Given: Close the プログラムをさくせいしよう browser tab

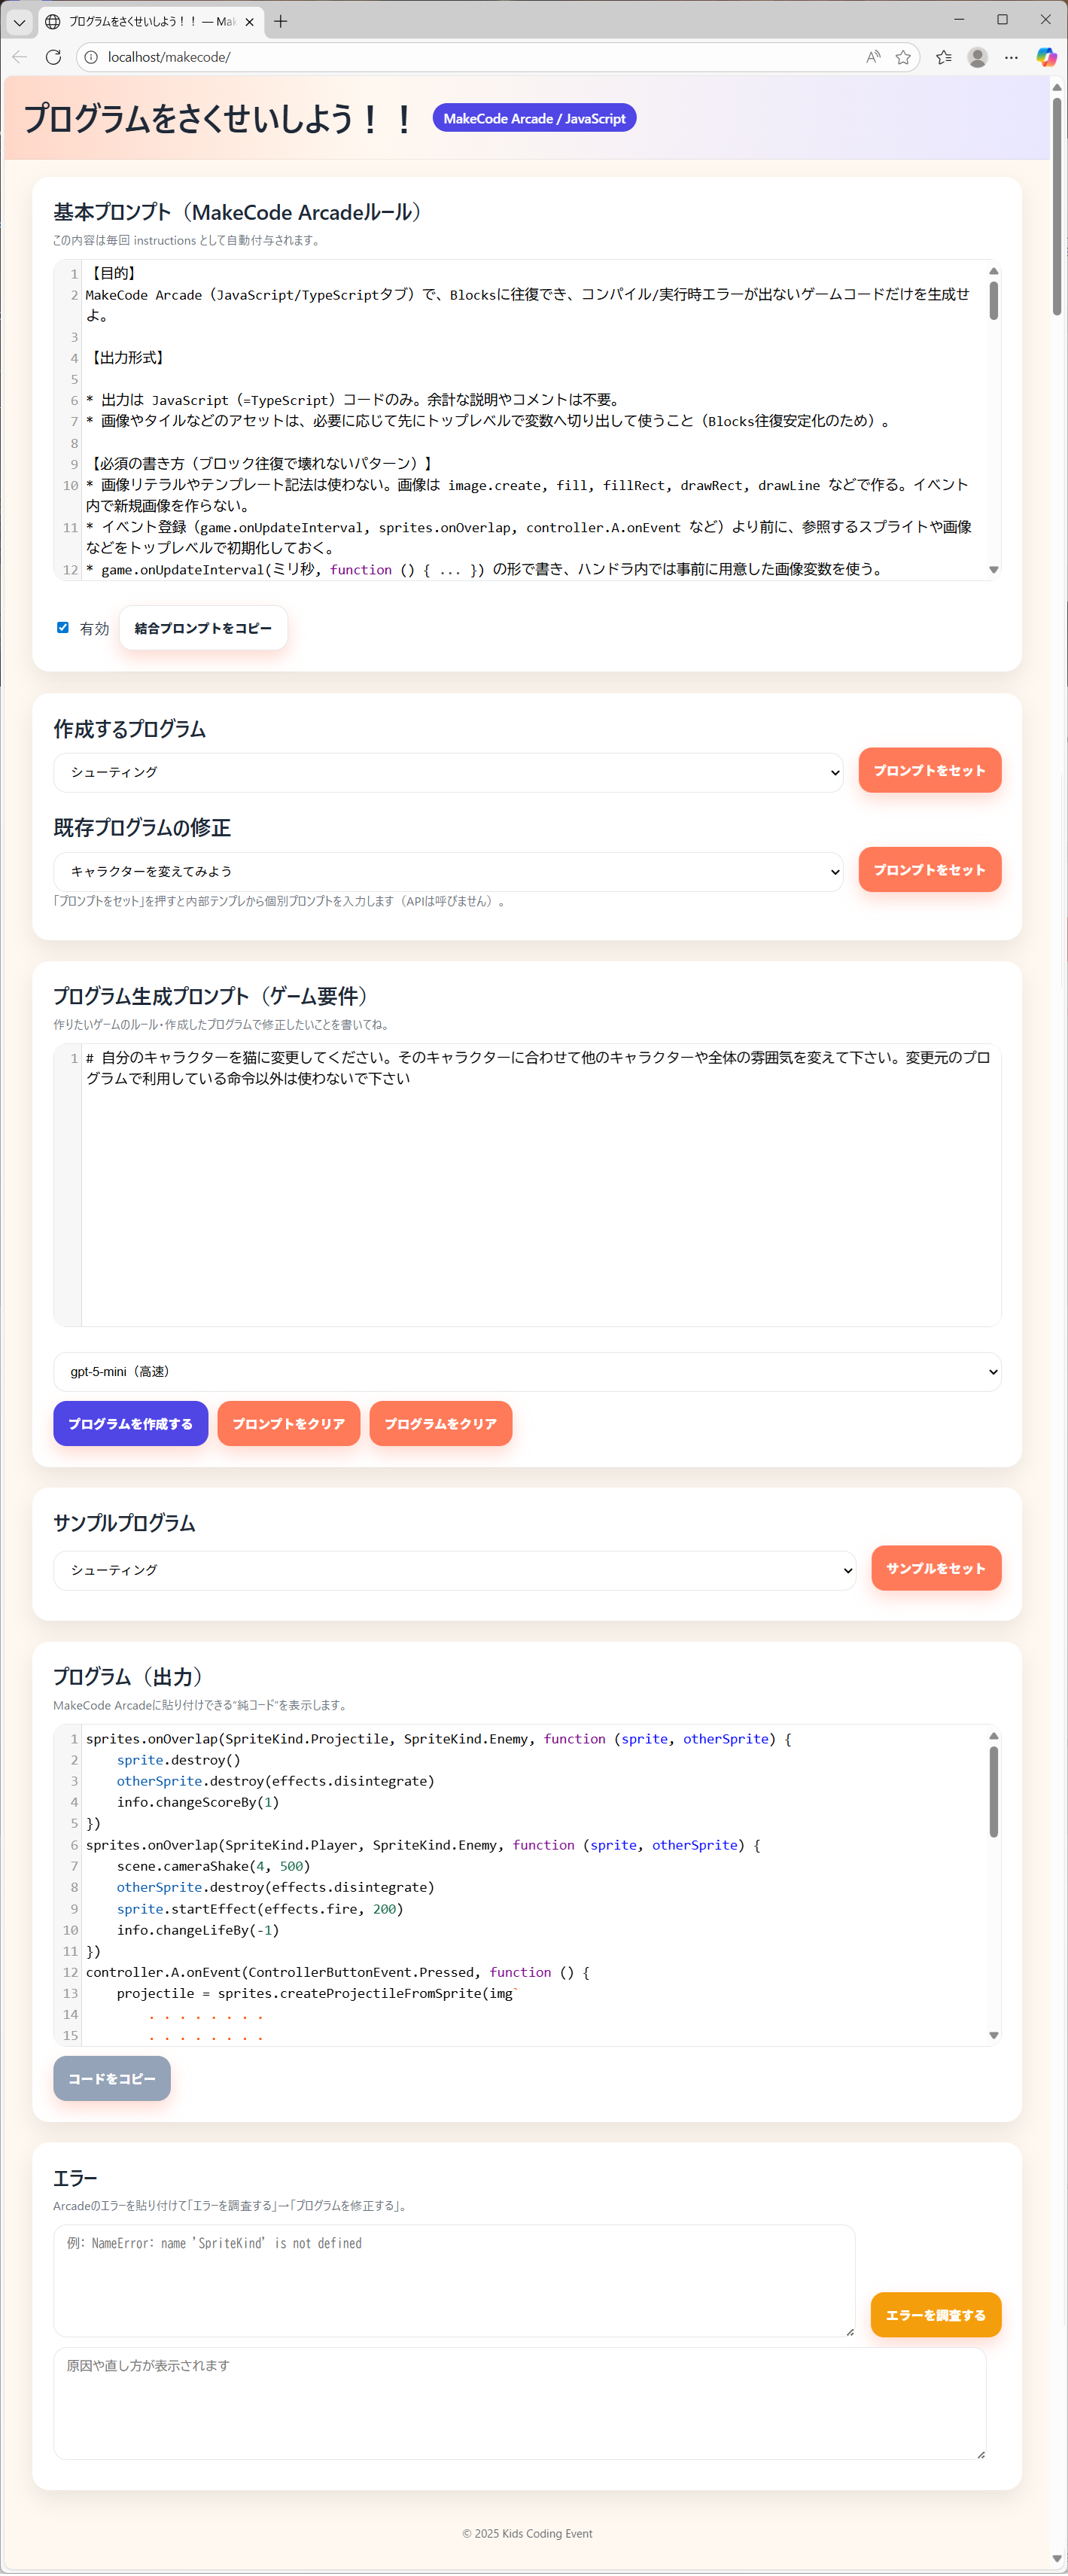Looking at the screenshot, I should (249, 21).
